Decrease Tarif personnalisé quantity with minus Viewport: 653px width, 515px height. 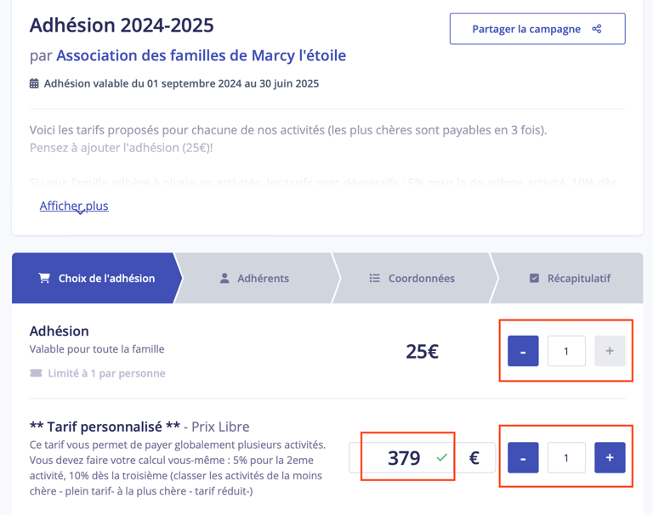[523, 457]
